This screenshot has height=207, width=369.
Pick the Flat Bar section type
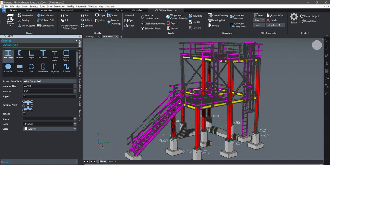[x=20, y=68]
